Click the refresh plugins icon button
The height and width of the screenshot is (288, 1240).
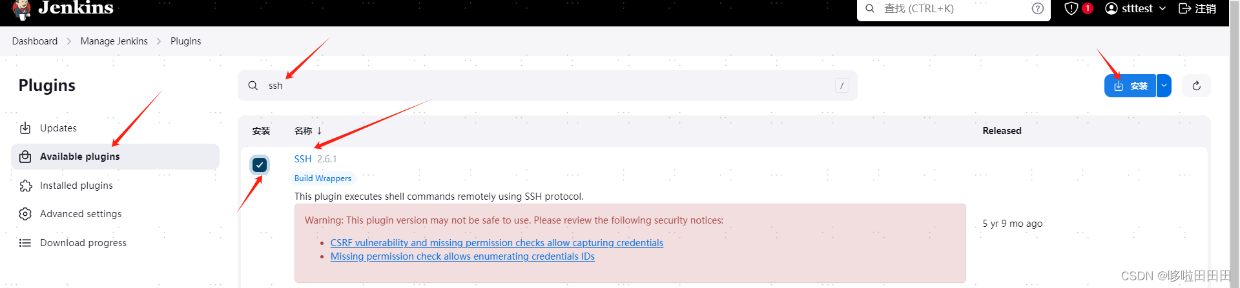(1196, 86)
